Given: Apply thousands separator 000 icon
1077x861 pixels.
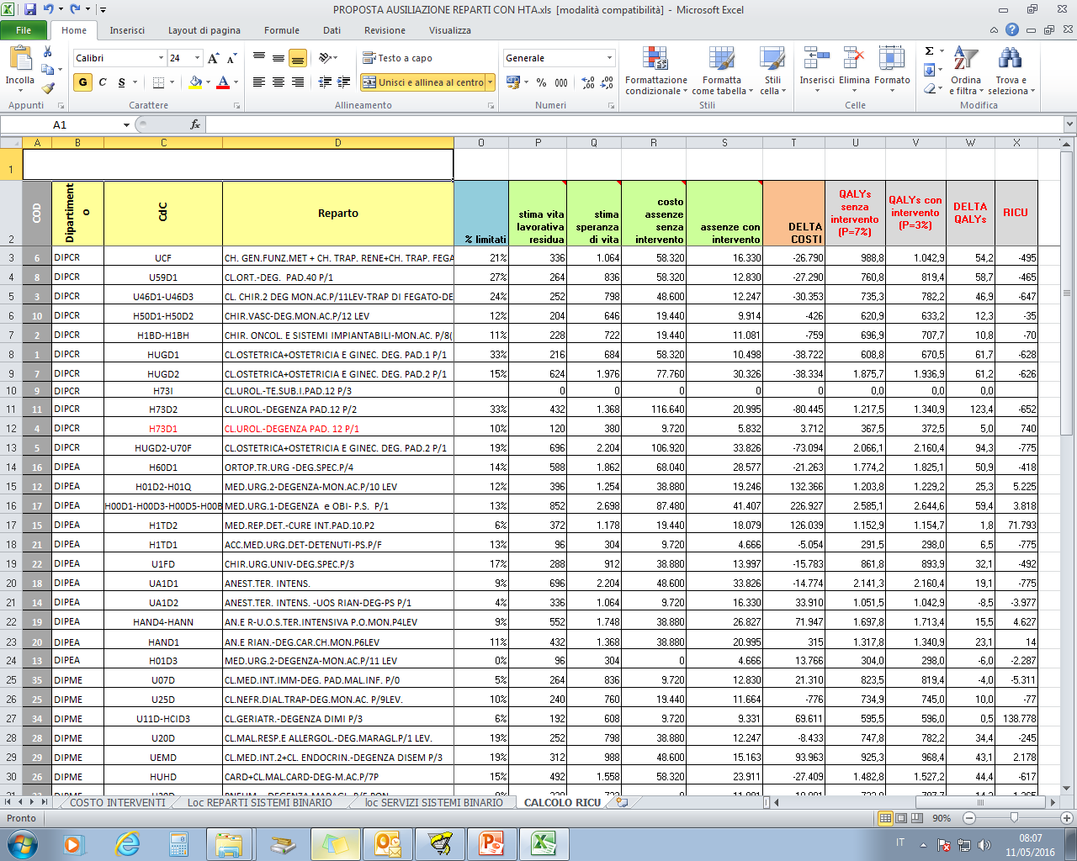Looking at the screenshot, I should pos(561,82).
